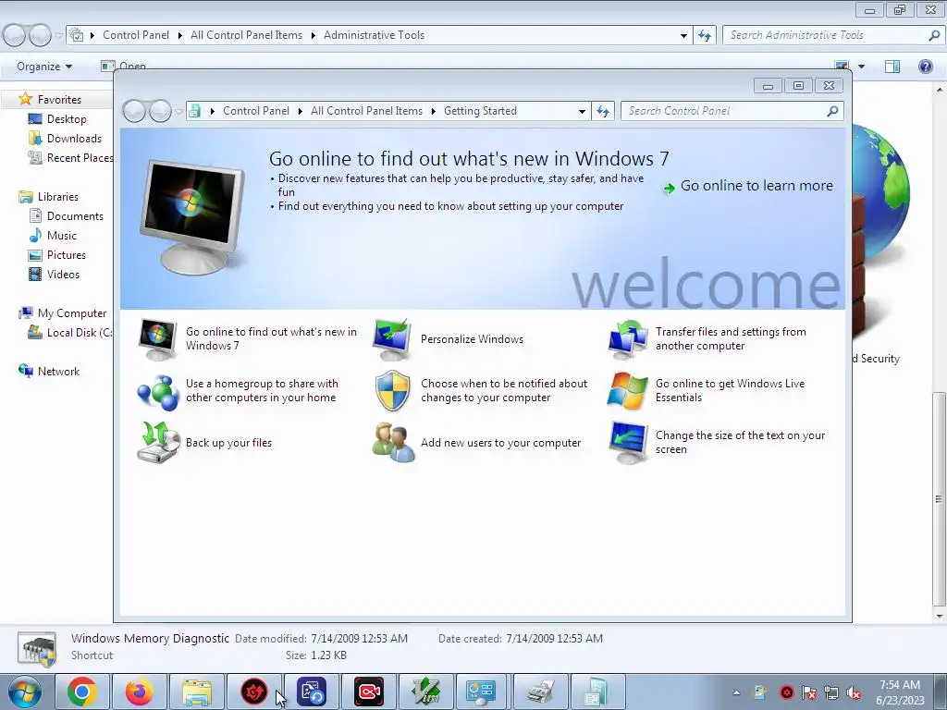947x710 pixels.
Task: Click the green arrow beside Go online to learn more
Action: click(670, 189)
